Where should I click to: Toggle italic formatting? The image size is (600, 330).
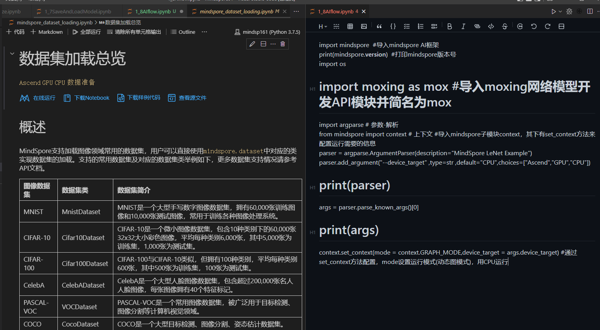point(463,26)
